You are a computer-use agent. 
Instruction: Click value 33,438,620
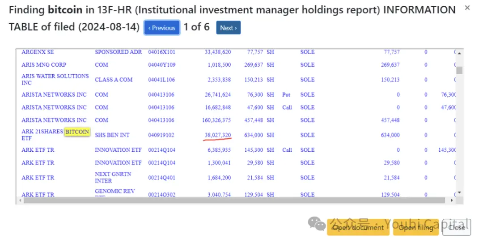[x=218, y=52]
